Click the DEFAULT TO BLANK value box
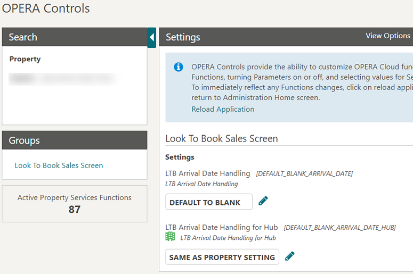This screenshot has width=413, height=274. (209, 202)
